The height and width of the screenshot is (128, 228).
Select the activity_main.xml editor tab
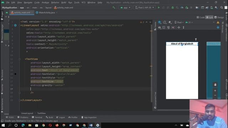(22, 13)
